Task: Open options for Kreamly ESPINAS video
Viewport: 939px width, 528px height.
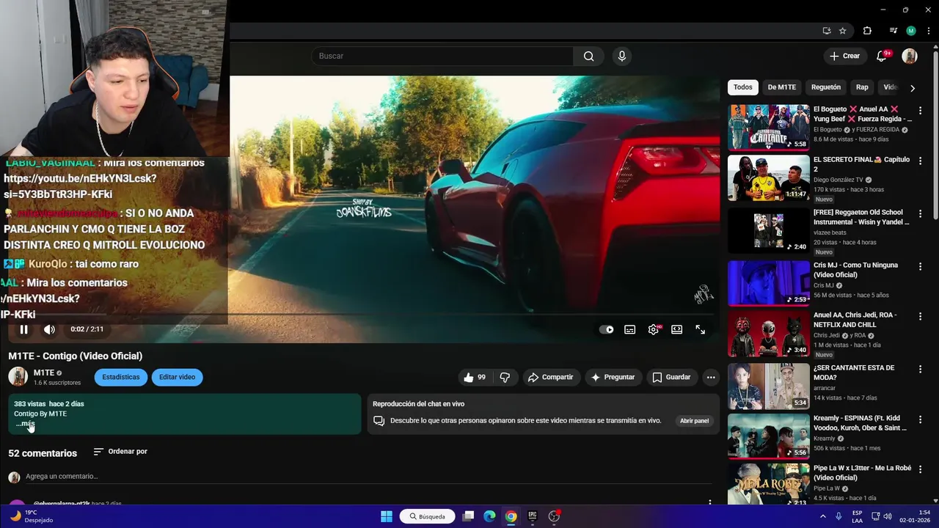Action: point(920,419)
